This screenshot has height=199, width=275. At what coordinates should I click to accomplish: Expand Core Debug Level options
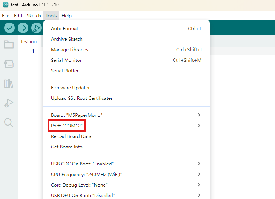[126, 185]
